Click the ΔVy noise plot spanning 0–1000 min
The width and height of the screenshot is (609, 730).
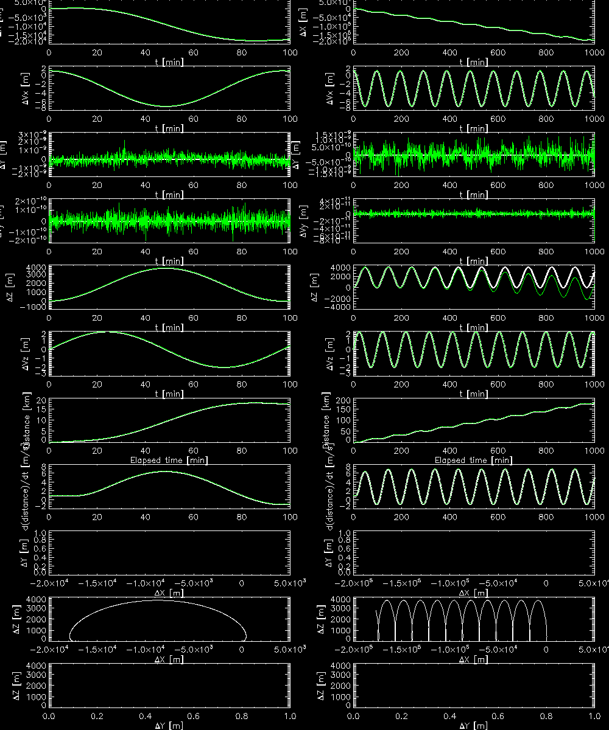point(473,221)
